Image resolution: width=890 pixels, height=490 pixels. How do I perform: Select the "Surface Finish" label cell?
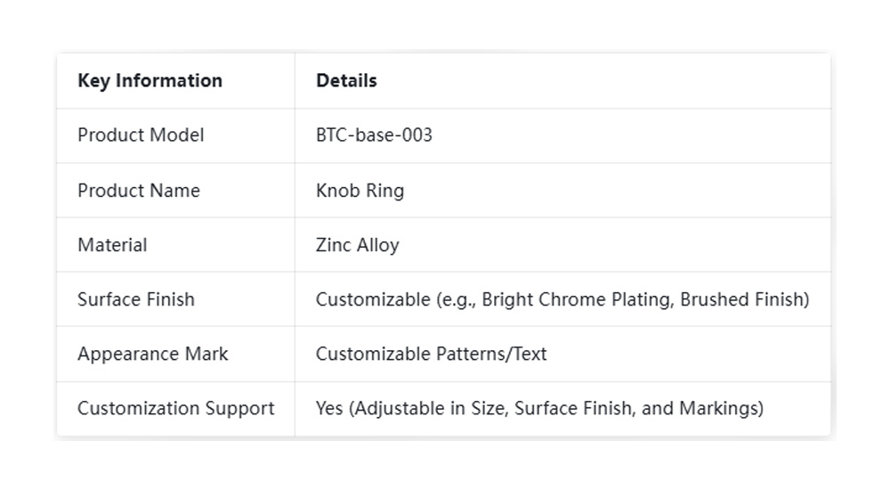(135, 299)
